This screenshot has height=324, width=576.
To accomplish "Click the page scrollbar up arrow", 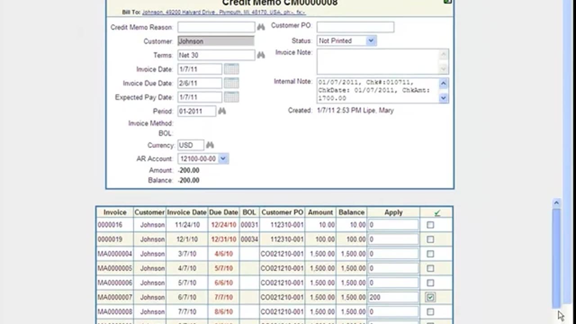I will pos(557,203).
